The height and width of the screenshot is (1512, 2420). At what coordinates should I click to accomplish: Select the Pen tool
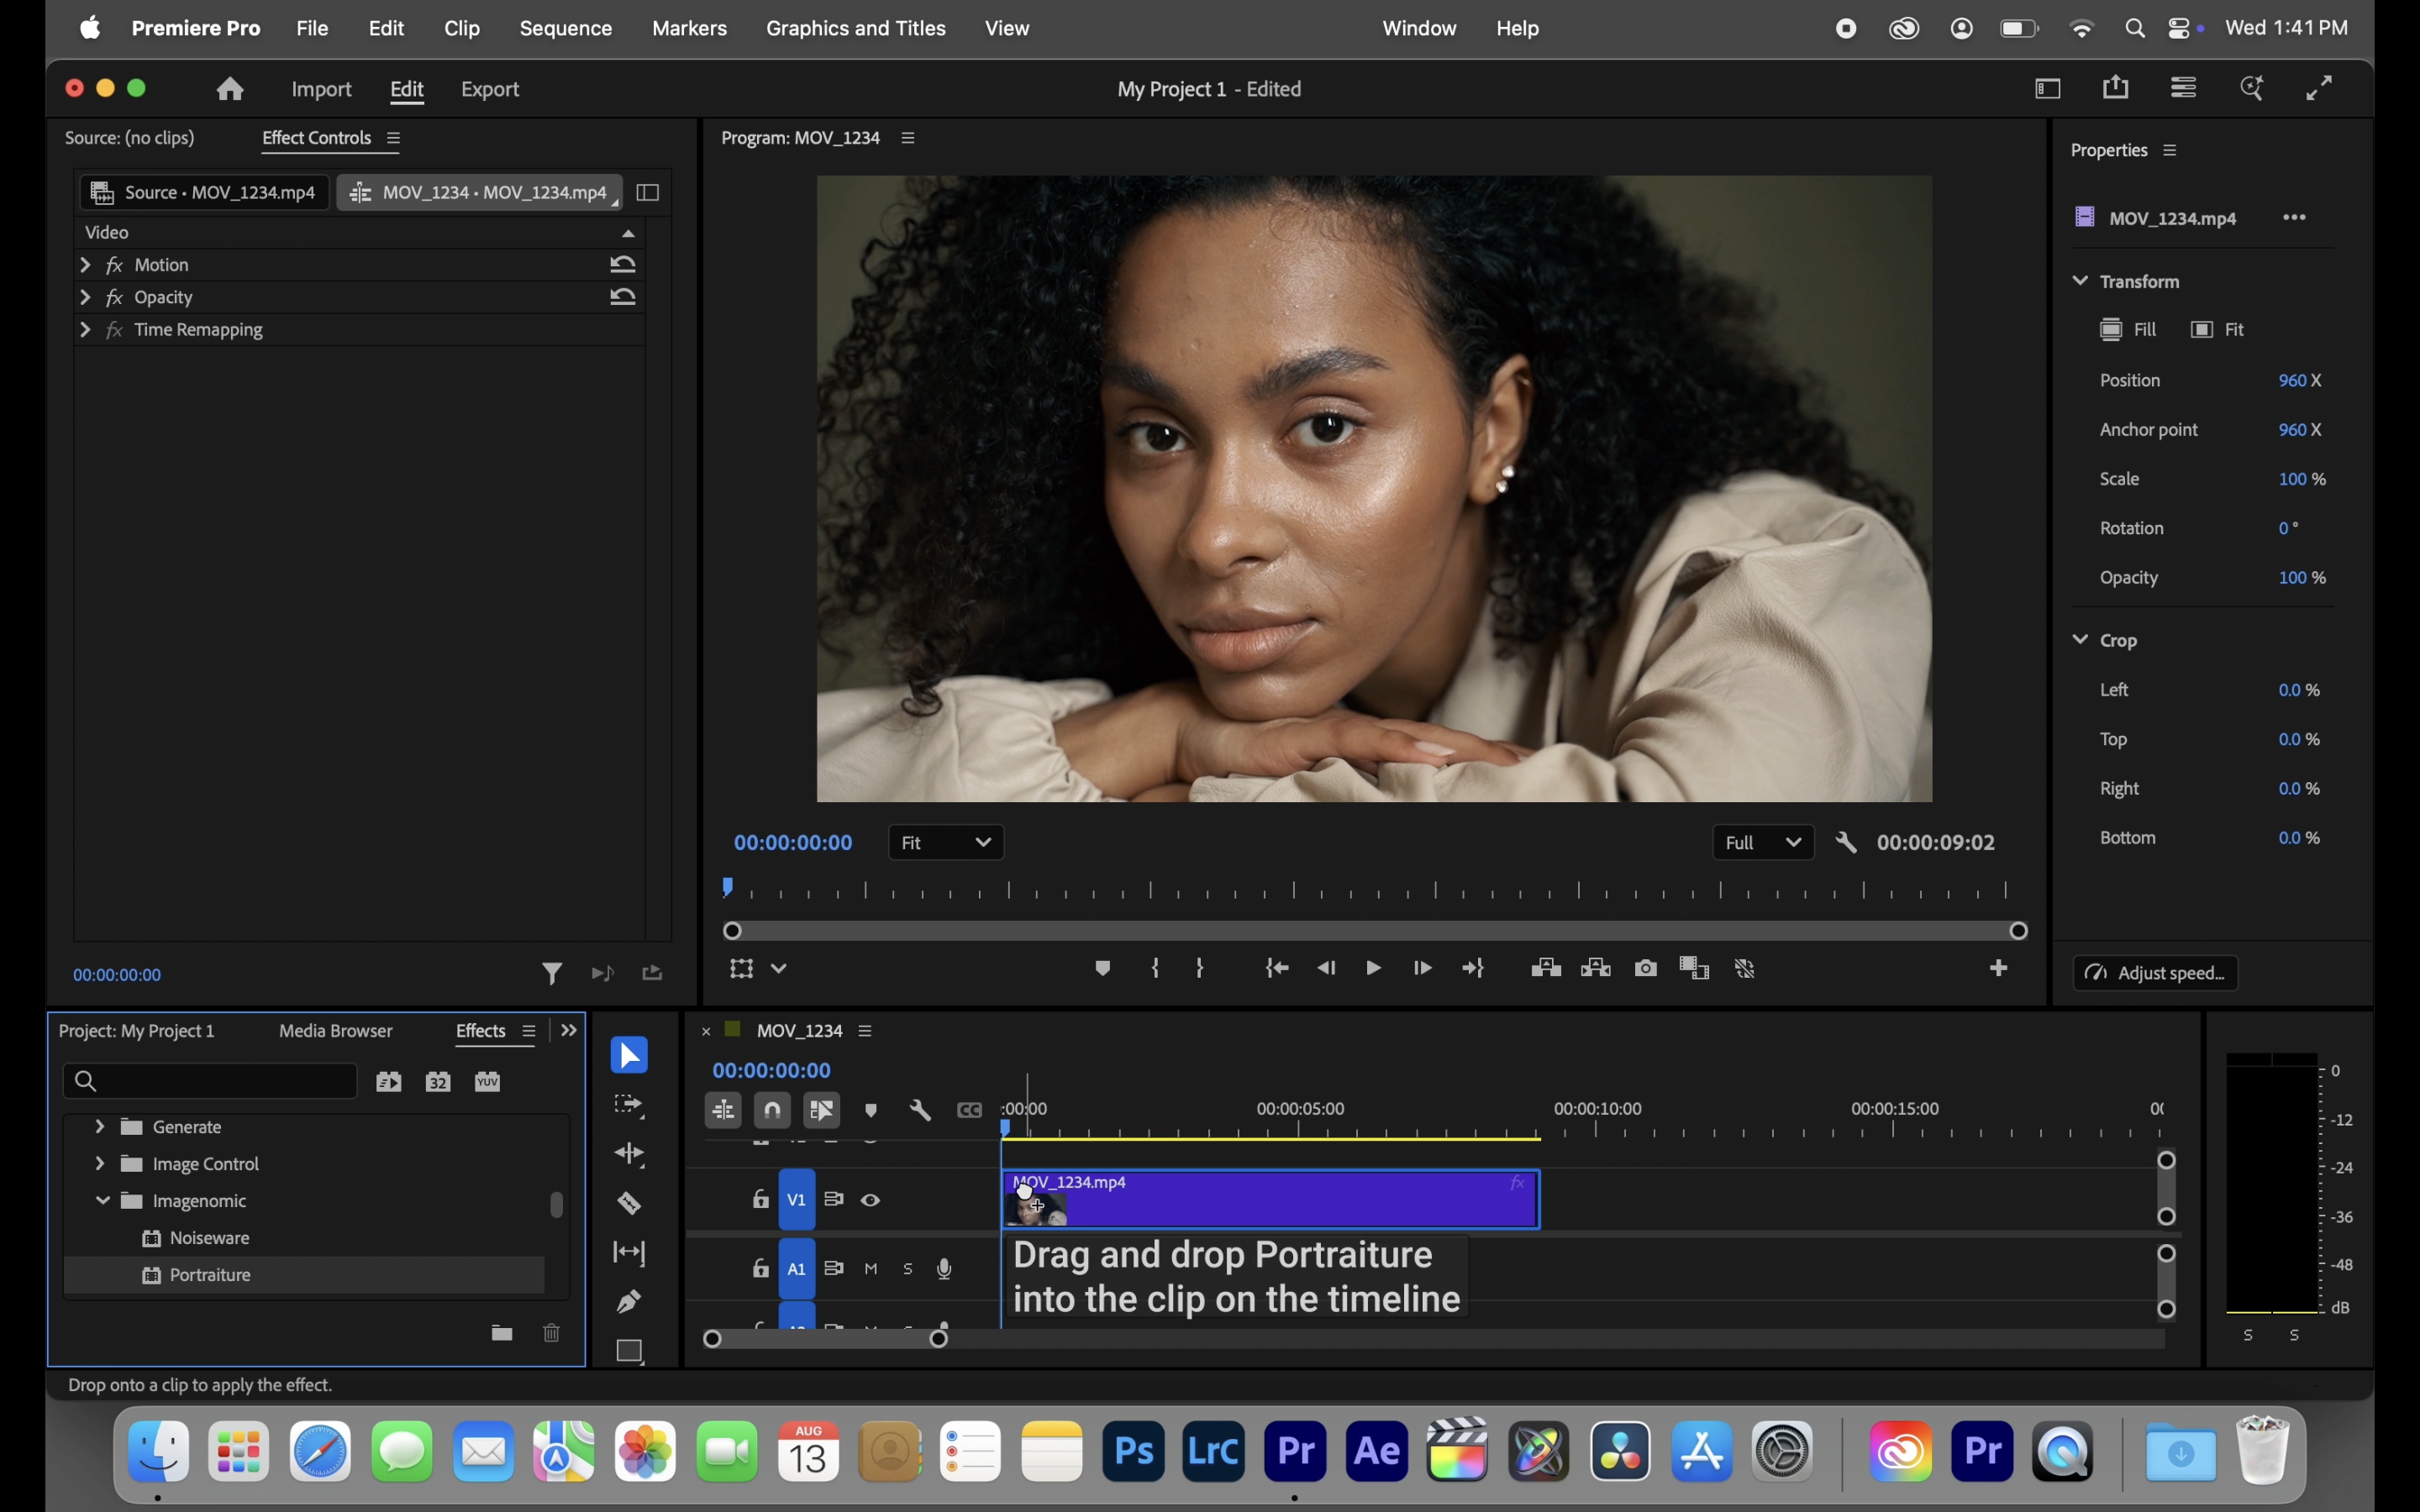[629, 1301]
